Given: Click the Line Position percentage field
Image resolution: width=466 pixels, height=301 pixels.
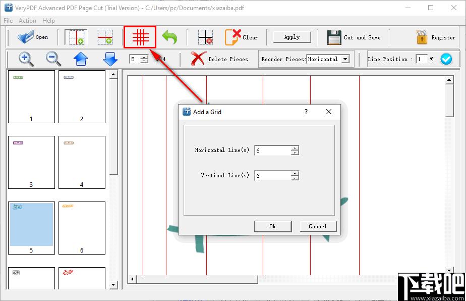Looking at the screenshot, I should 422,59.
